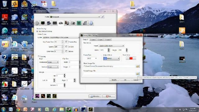This screenshot has height=112, width=199.
Task: Open the keyboard hotkey tab in Dxtory
Action: tap(55, 23)
